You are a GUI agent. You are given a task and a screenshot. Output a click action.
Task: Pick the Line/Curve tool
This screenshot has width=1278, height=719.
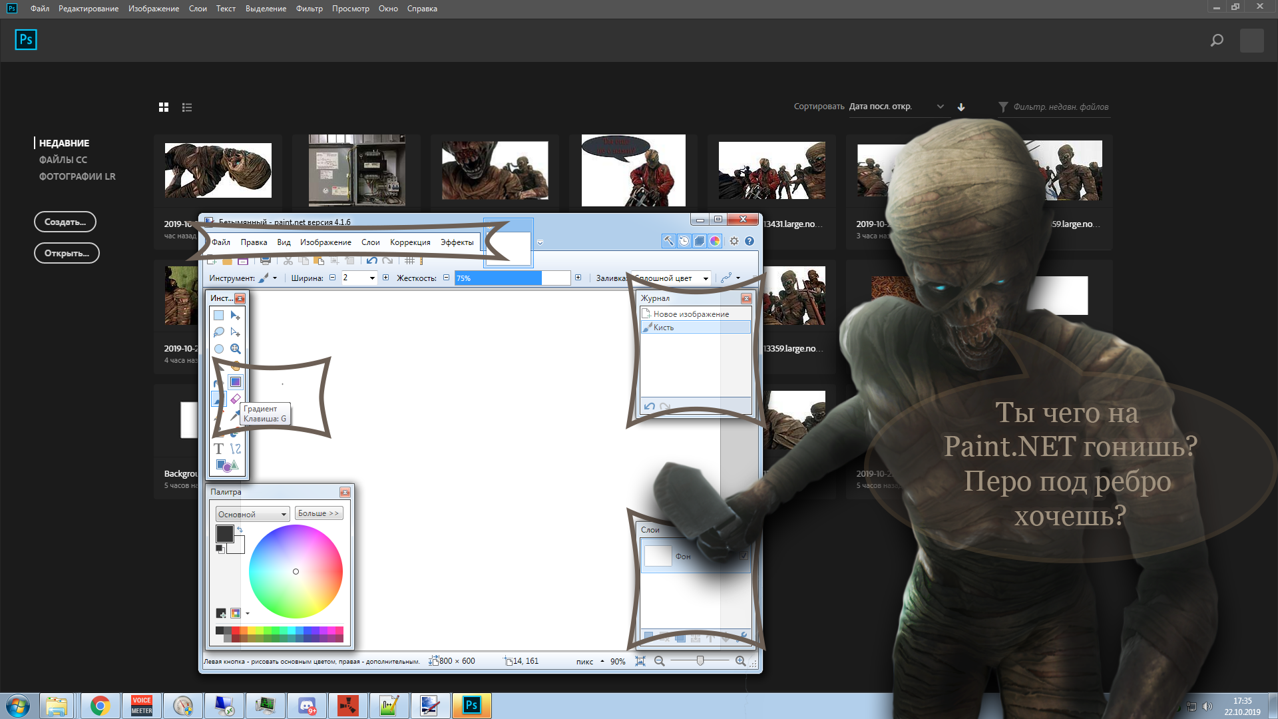pos(235,449)
